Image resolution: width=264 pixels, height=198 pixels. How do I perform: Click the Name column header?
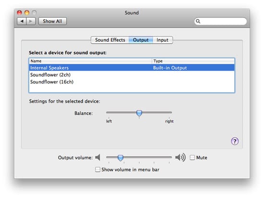click(90, 61)
